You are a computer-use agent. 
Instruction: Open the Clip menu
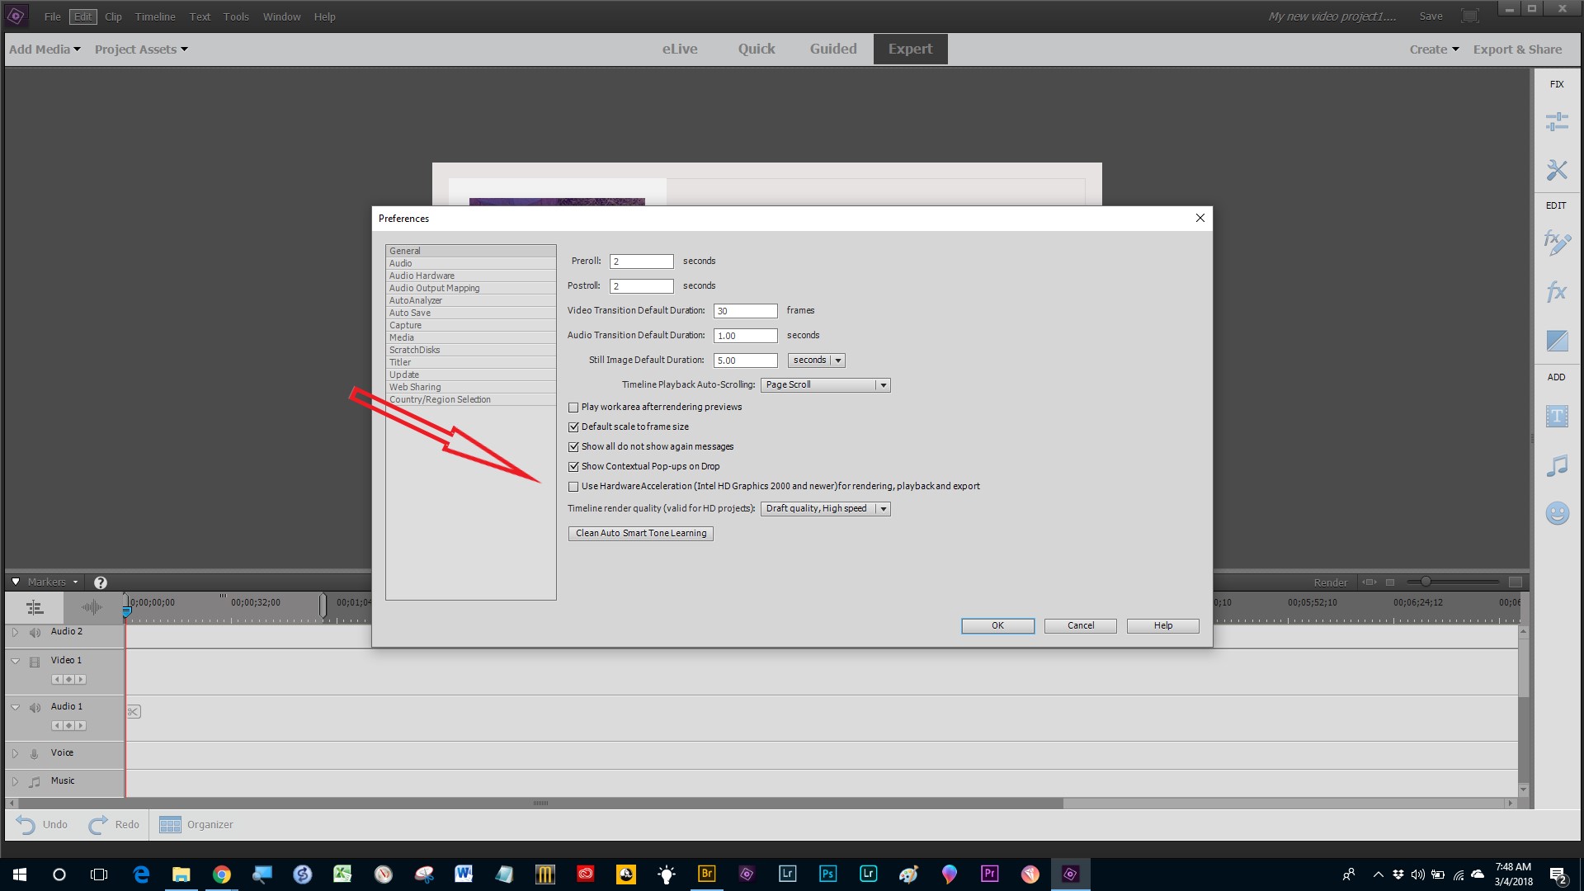pos(113,16)
